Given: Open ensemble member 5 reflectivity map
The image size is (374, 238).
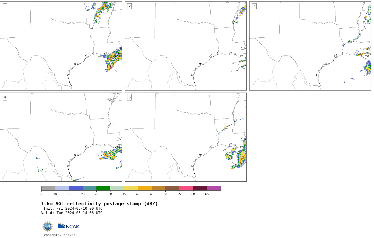Looking at the screenshot, I should (186, 137).
